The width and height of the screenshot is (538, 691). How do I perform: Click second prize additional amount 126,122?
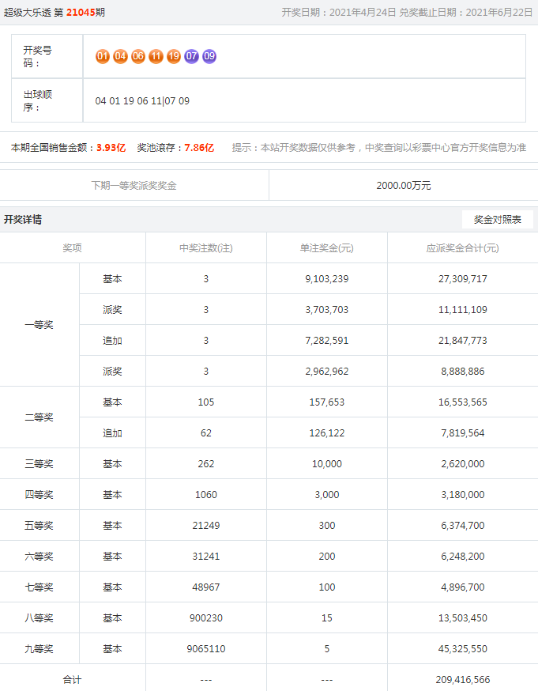[327, 433]
